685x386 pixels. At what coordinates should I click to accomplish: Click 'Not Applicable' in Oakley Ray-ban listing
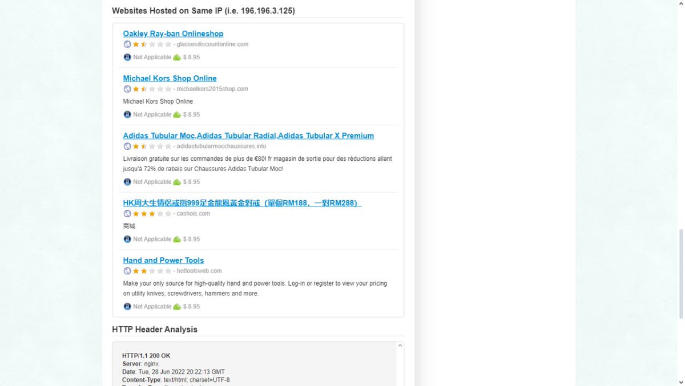click(x=152, y=57)
